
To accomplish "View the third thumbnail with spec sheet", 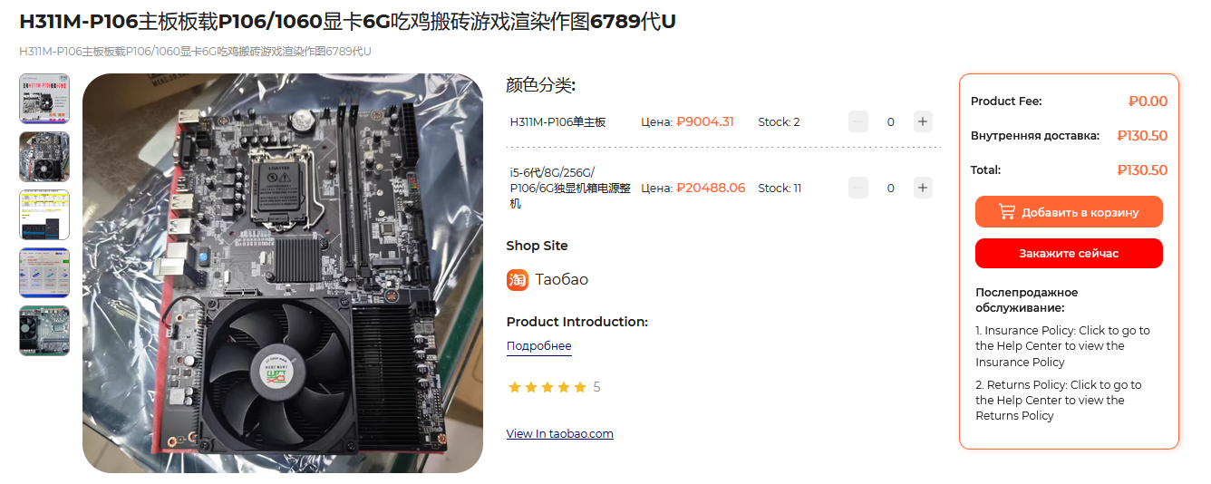I will (44, 215).
